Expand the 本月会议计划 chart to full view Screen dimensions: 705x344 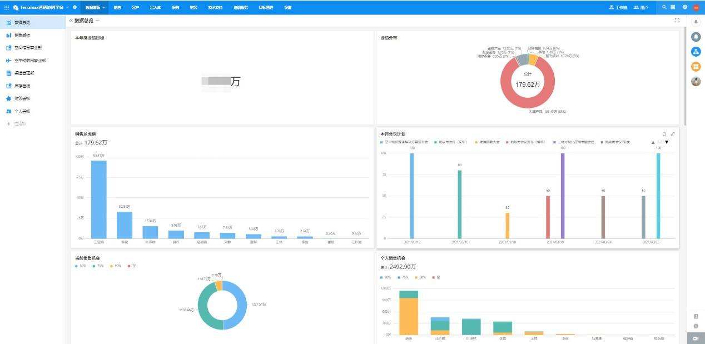[673, 134]
